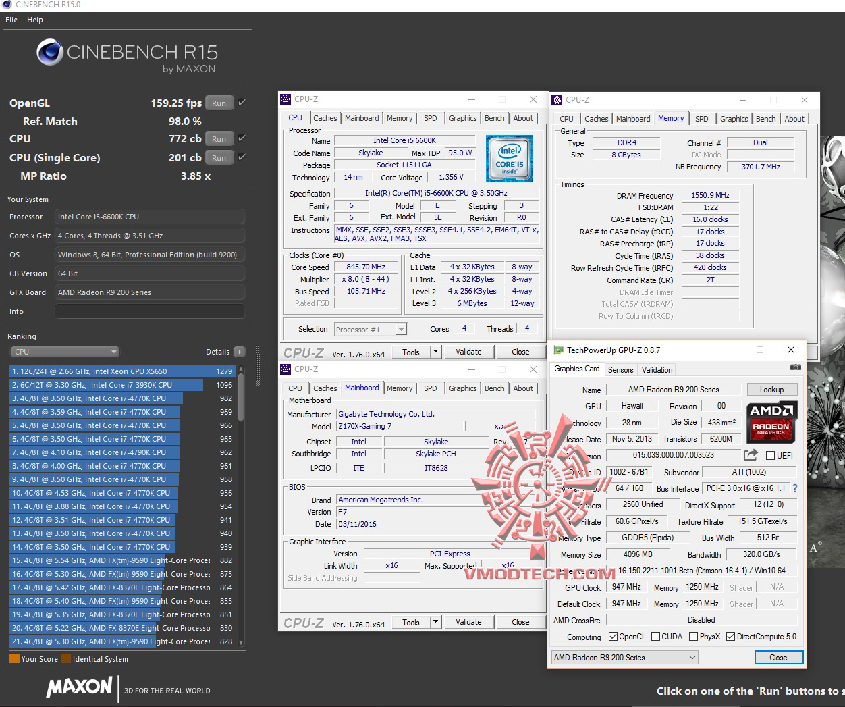Click the GPU-Z BIOS export share icon

coord(750,455)
